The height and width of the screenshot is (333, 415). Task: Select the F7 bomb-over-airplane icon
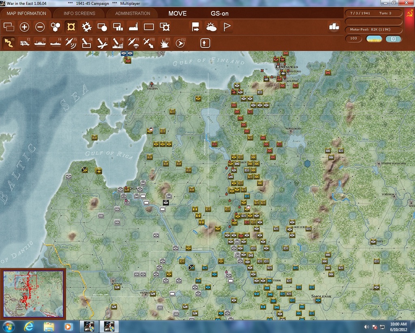pyautogui.click(x=102, y=43)
